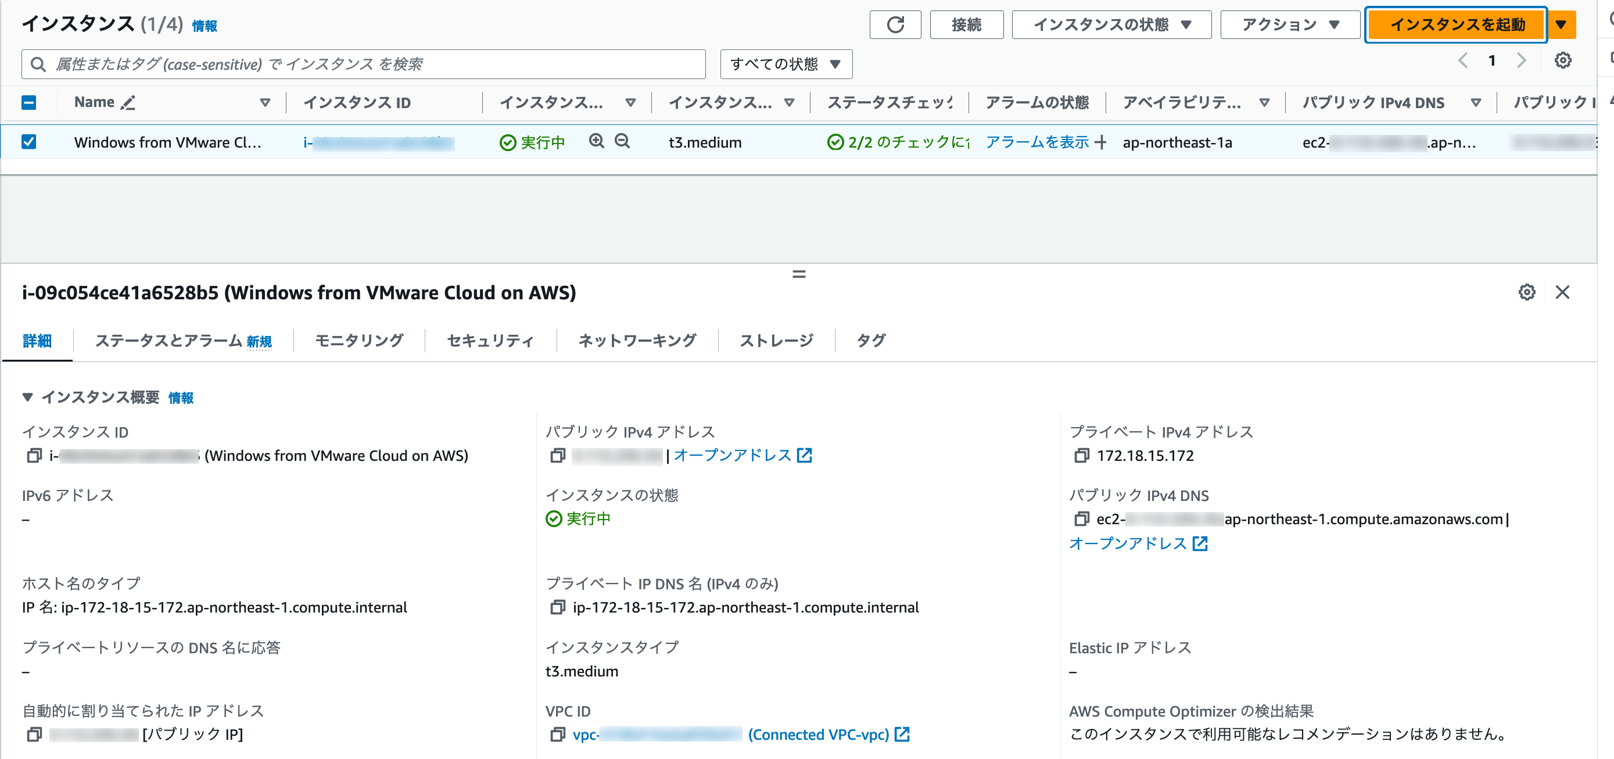Open the settings gear in the details panel
The width and height of the screenshot is (1614, 759).
click(x=1527, y=292)
